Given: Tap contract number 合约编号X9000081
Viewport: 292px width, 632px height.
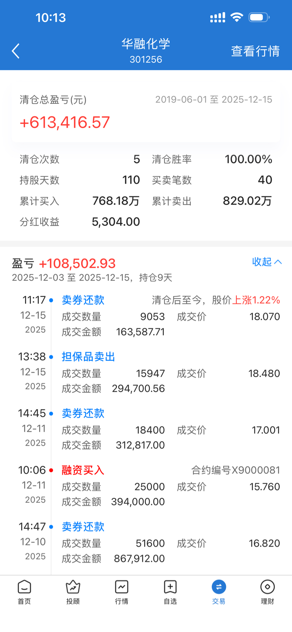Looking at the screenshot, I should (x=235, y=470).
